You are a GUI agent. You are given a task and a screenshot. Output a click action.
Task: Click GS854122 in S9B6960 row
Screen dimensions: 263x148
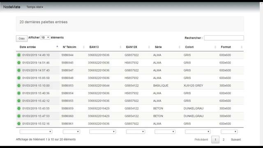click(131, 116)
